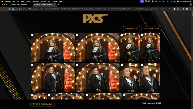Open comments on the second top-row wide photo

click(x=96, y=61)
